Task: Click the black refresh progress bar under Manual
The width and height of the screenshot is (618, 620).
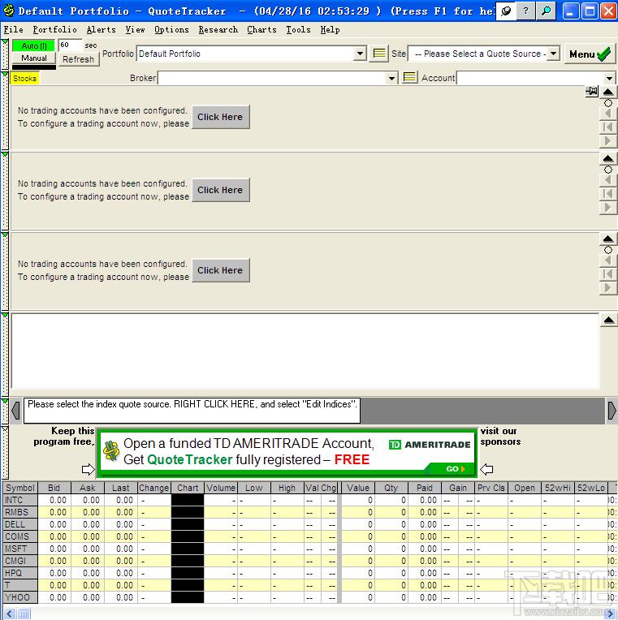Action: [34, 67]
